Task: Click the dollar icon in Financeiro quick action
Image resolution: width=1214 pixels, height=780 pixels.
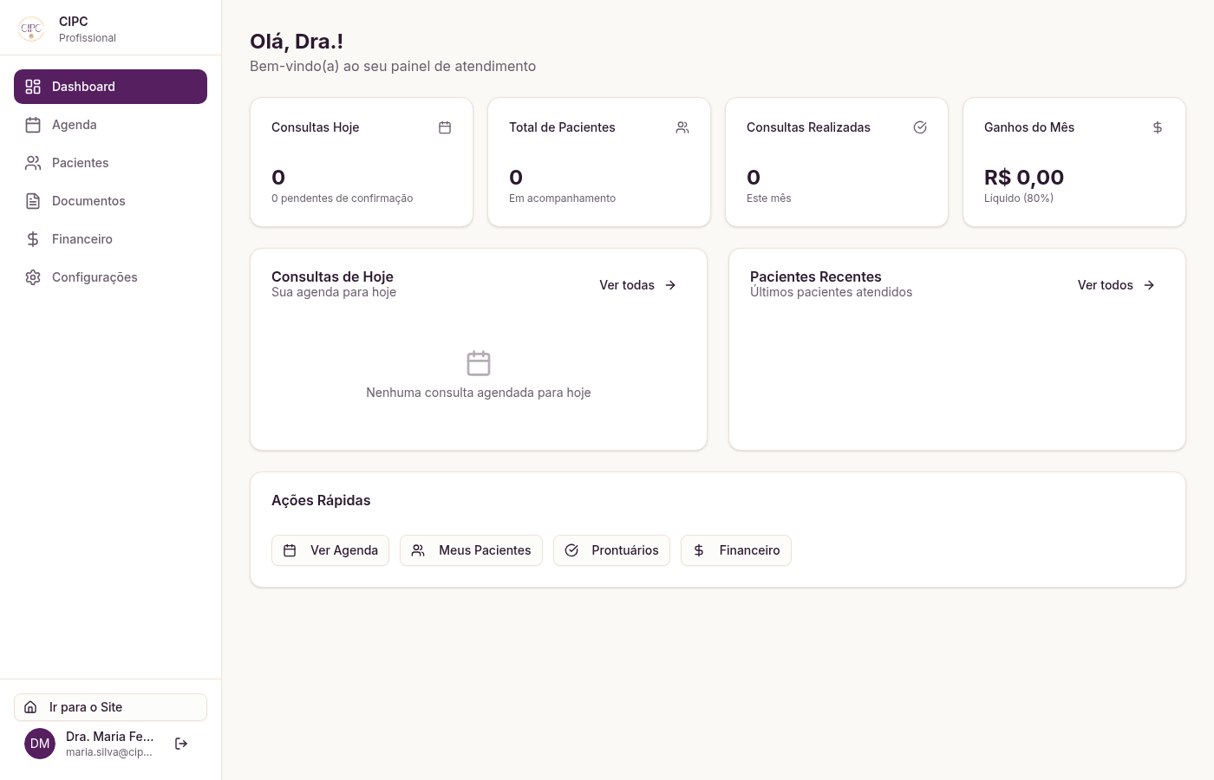Action: (x=699, y=550)
